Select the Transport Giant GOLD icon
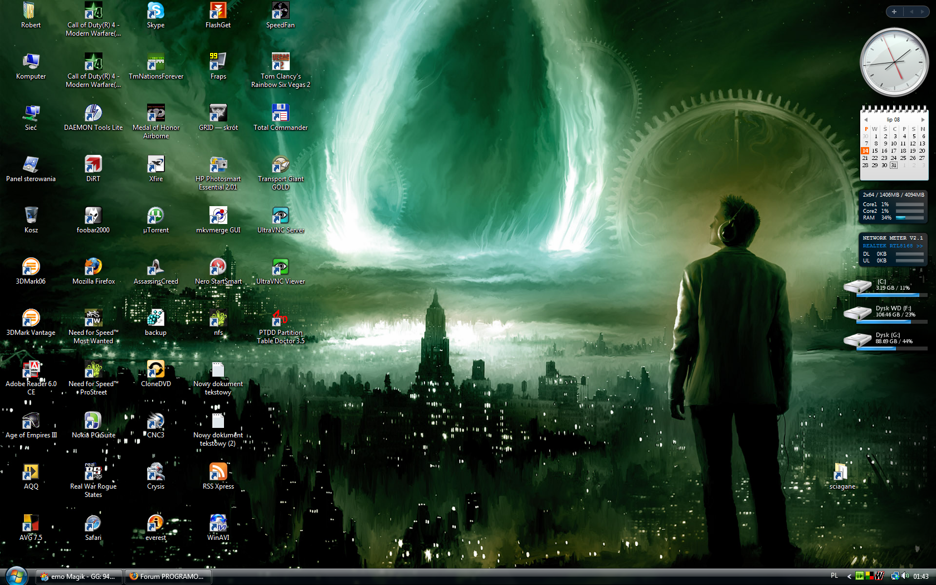 [280, 173]
